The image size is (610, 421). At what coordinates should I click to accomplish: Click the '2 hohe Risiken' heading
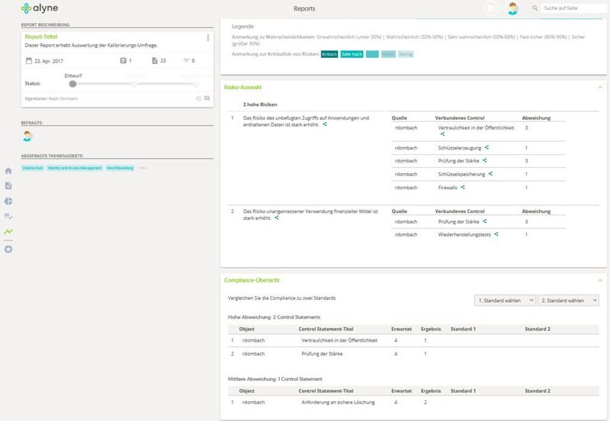[x=260, y=104]
